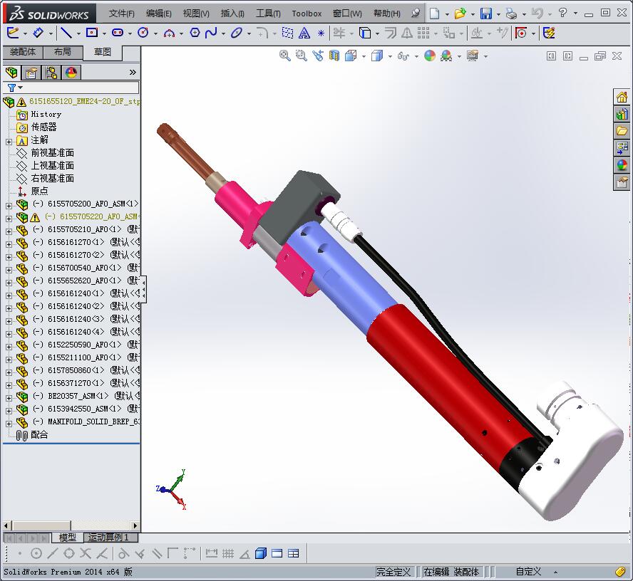Select 配合 mates folder
633x581 pixels.
click(39, 434)
